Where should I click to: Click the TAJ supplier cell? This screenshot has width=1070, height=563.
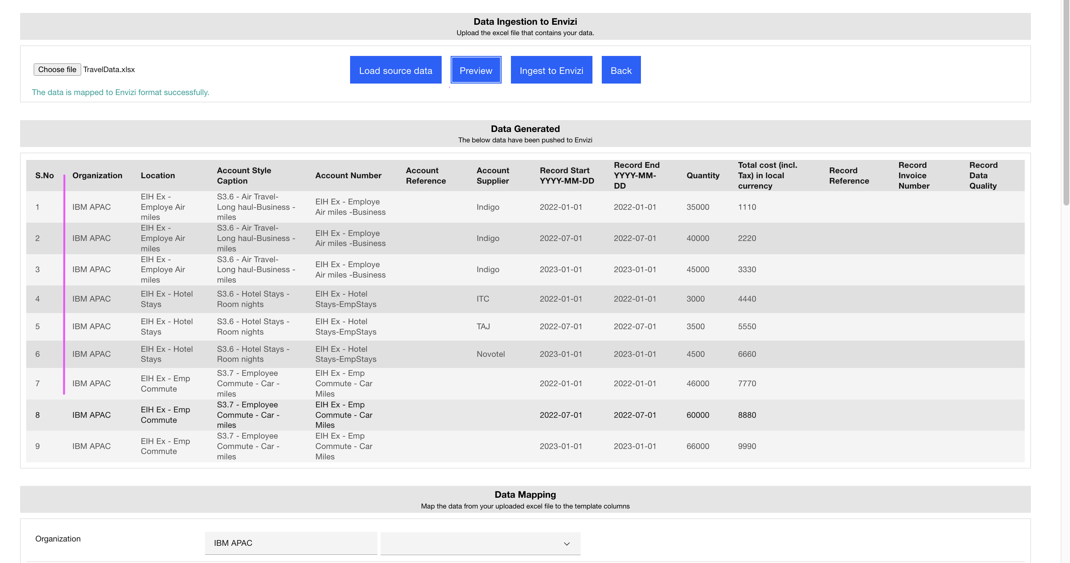[x=483, y=327]
